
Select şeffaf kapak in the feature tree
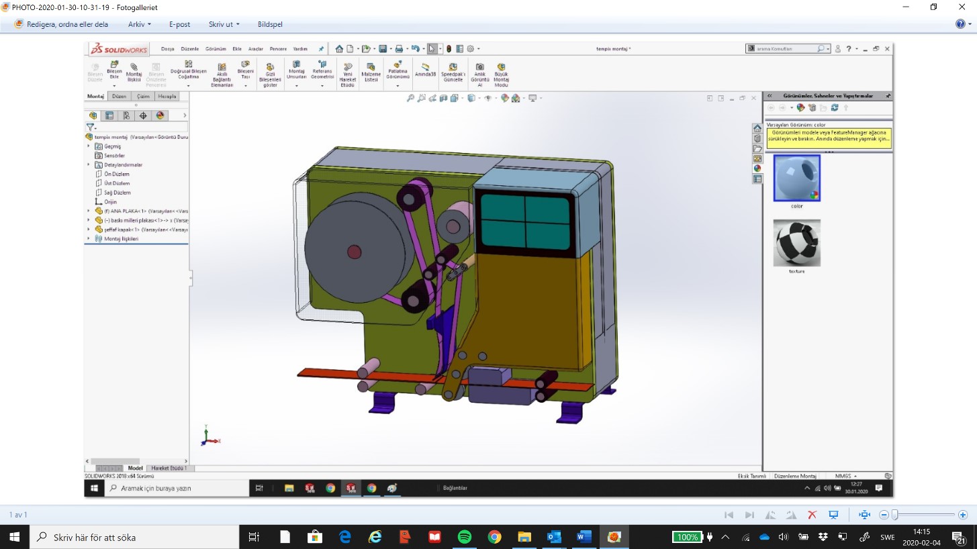click(118, 230)
